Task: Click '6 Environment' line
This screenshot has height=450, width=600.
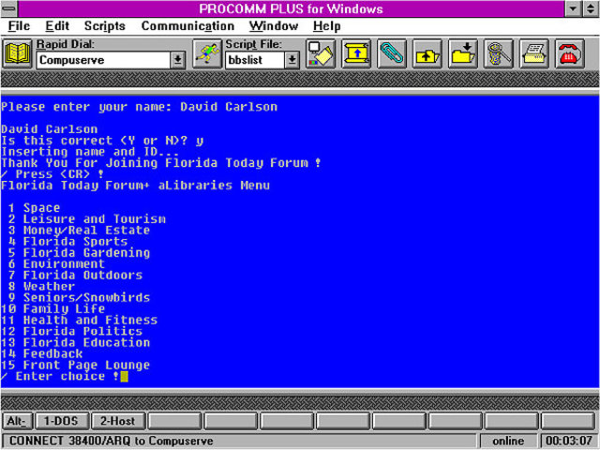Action: tap(56, 264)
